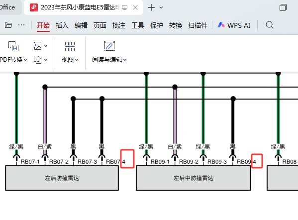
Task: Click the 绿/黑 label above RB09-3
Action: pos(203,146)
